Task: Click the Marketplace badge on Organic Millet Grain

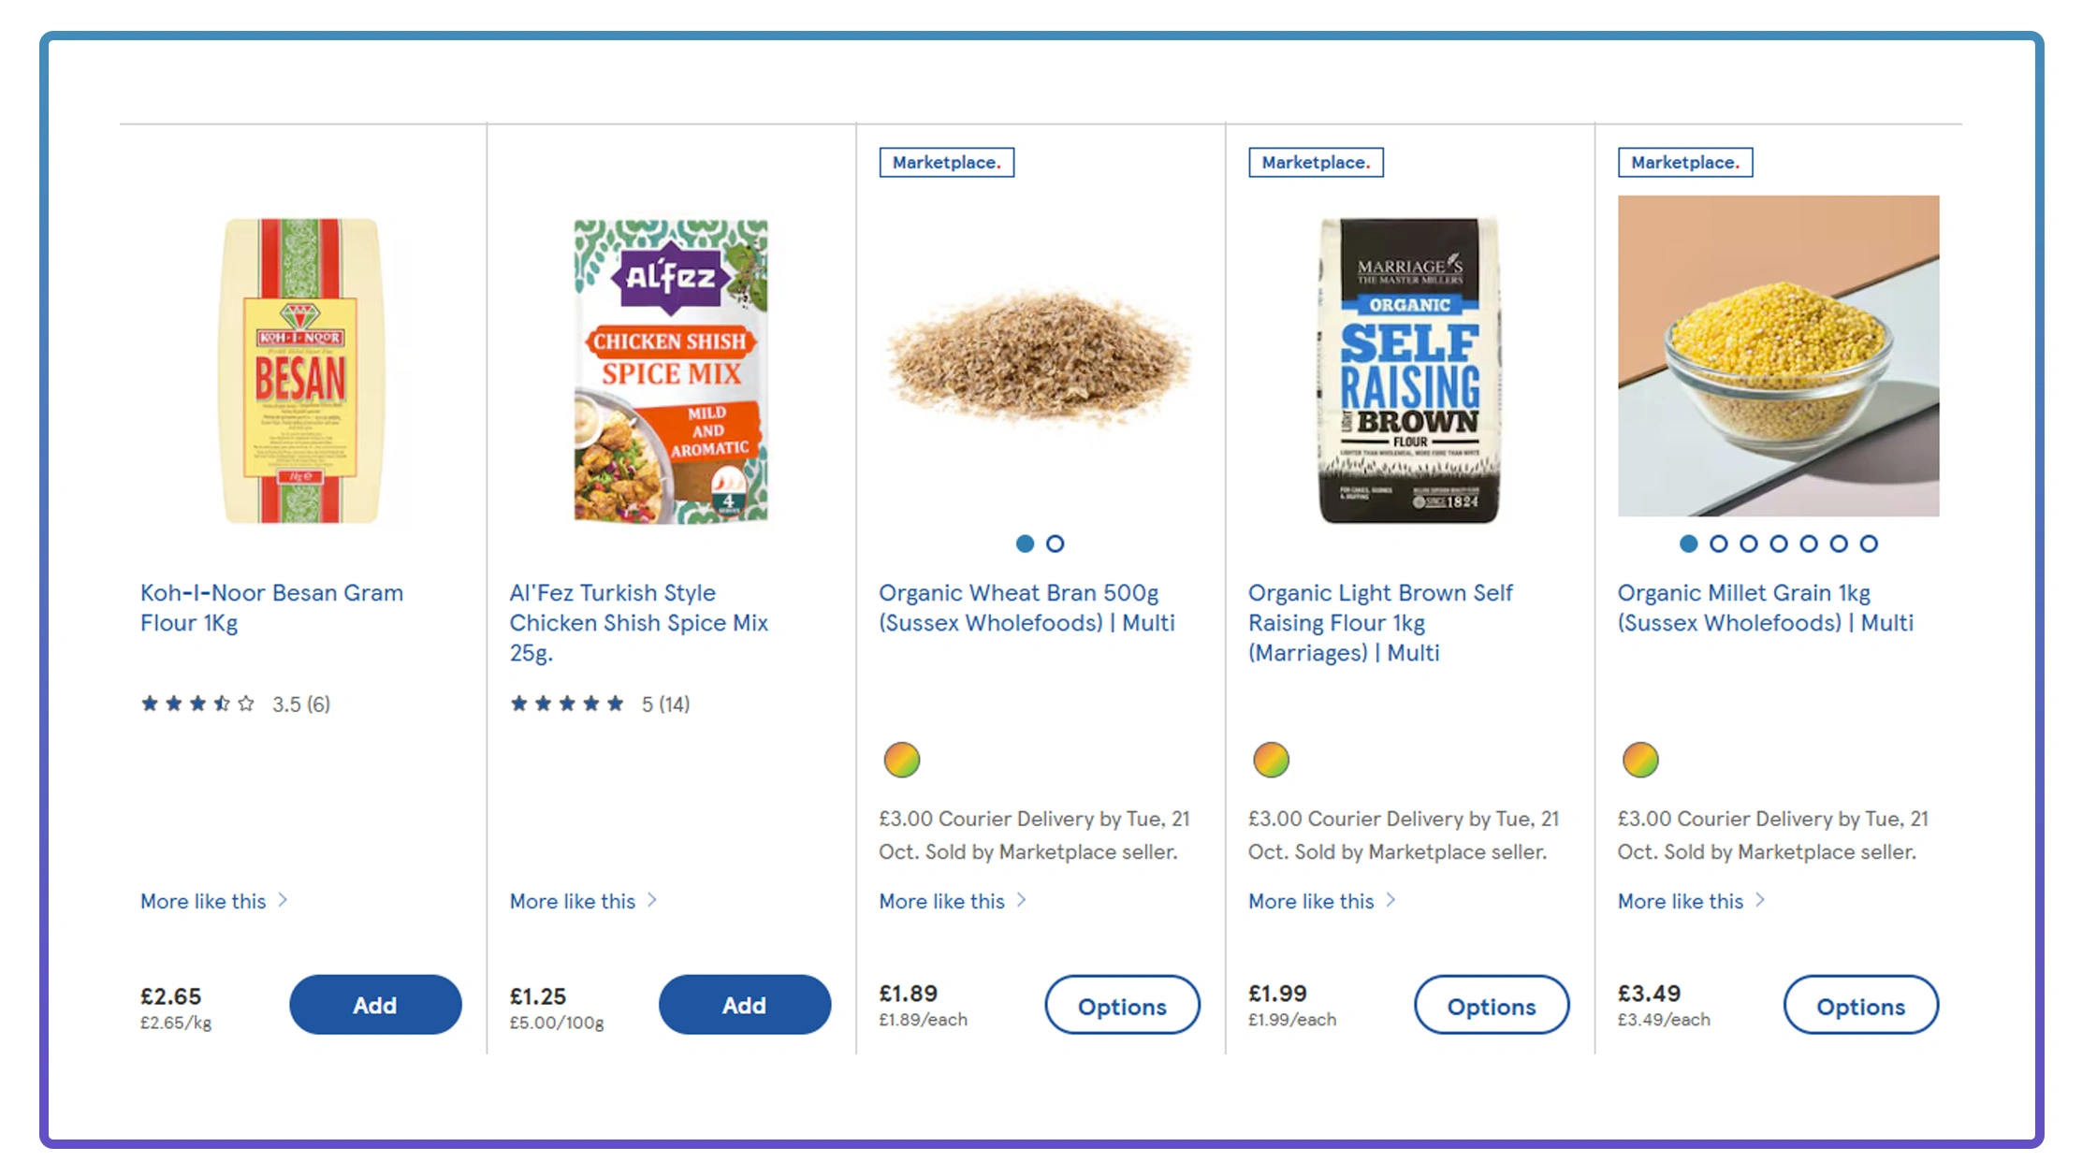Action: [1685, 163]
